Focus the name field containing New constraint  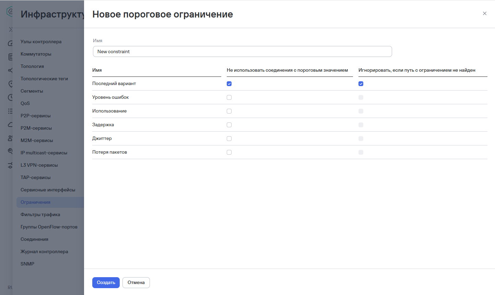pos(242,51)
